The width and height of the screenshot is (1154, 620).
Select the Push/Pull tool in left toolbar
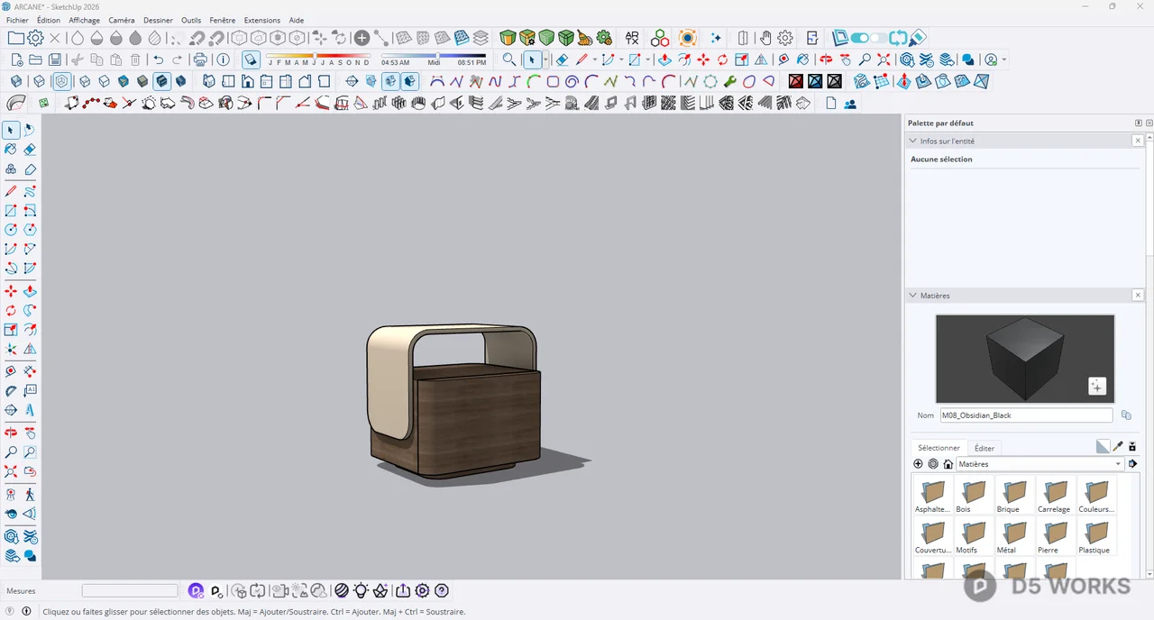[30, 291]
